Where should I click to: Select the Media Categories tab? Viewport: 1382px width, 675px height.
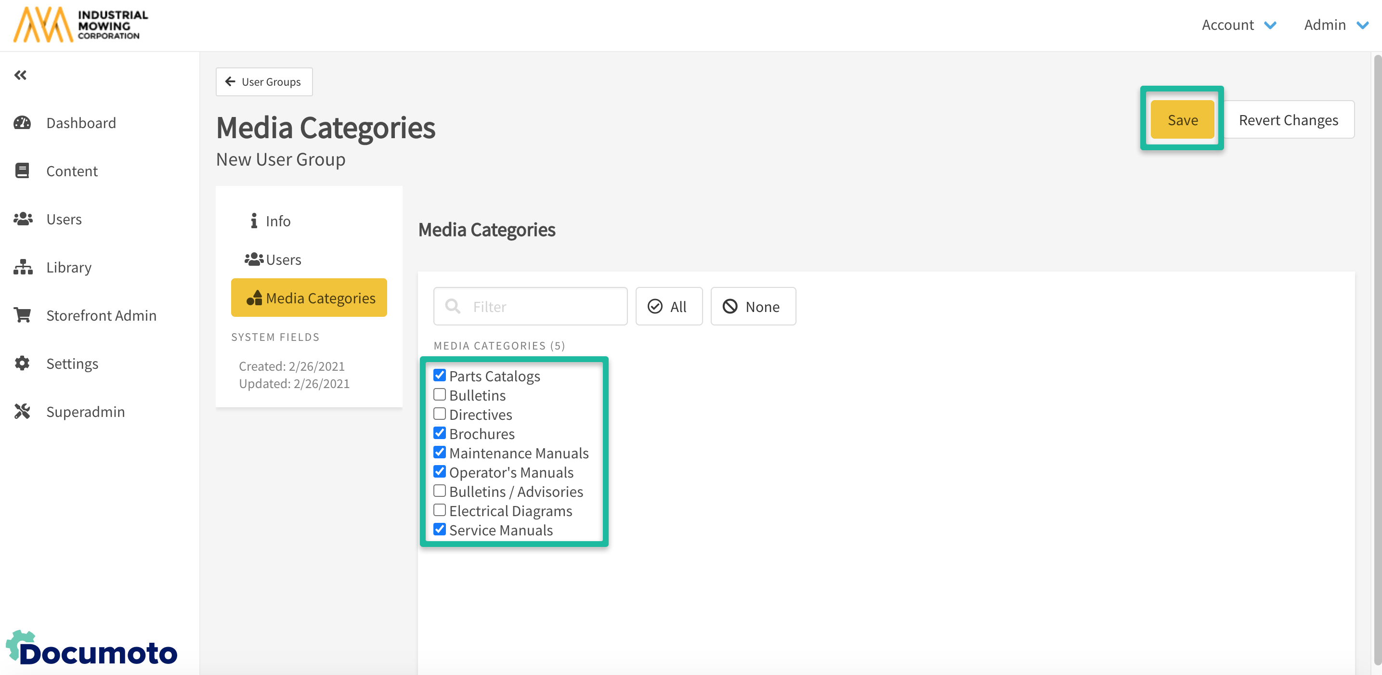coord(309,298)
